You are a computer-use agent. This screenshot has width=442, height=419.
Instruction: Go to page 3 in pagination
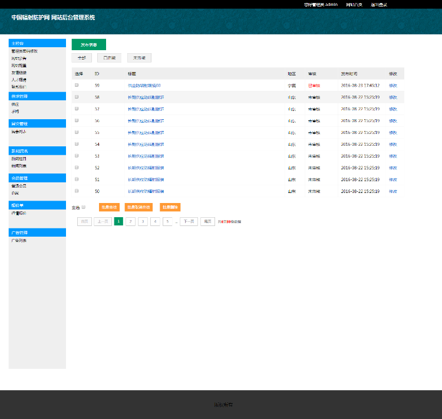pos(143,221)
